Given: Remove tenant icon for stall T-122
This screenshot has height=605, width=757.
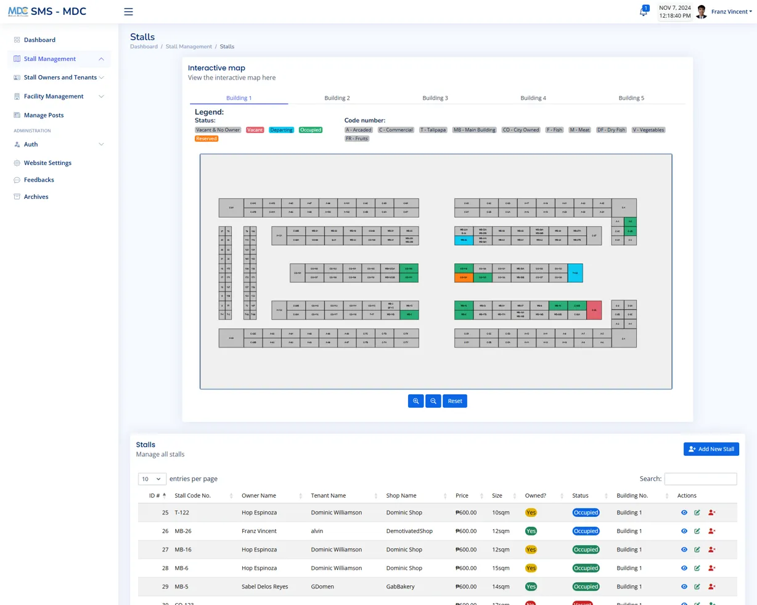Looking at the screenshot, I should click(x=712, y=513).
